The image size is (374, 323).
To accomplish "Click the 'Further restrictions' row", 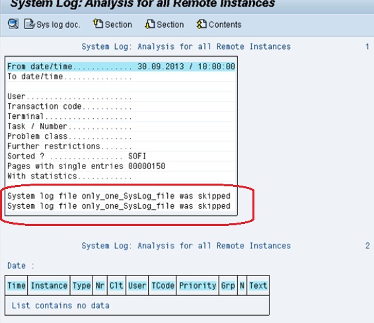I will (x=121, y=146).
